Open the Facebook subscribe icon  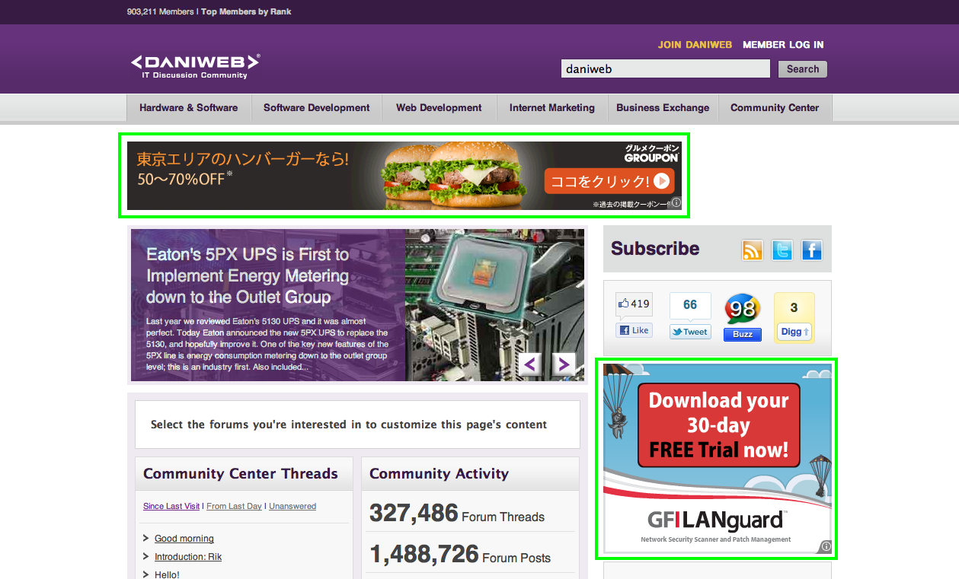click(812, 250)
